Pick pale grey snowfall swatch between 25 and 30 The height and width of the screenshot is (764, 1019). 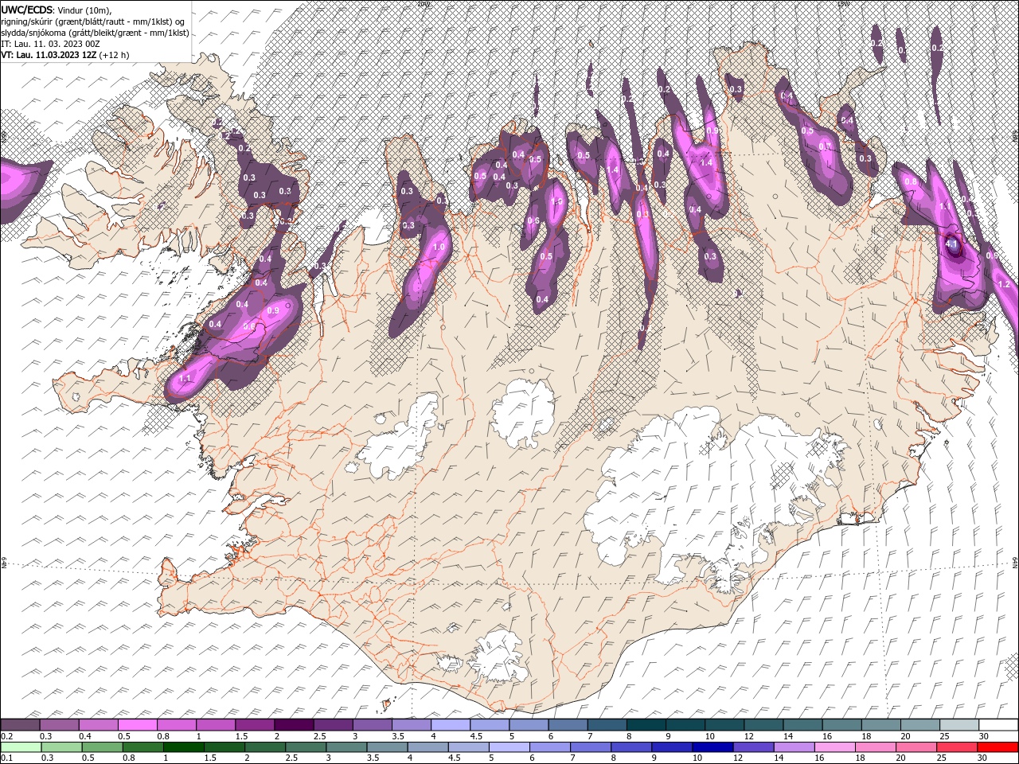point(960,725)
